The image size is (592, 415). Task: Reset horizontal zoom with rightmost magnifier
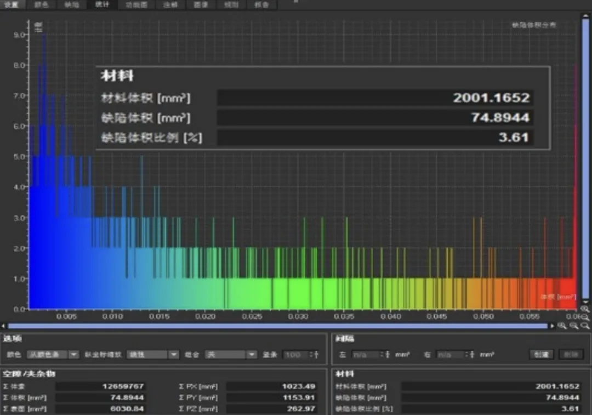point(585,326)
